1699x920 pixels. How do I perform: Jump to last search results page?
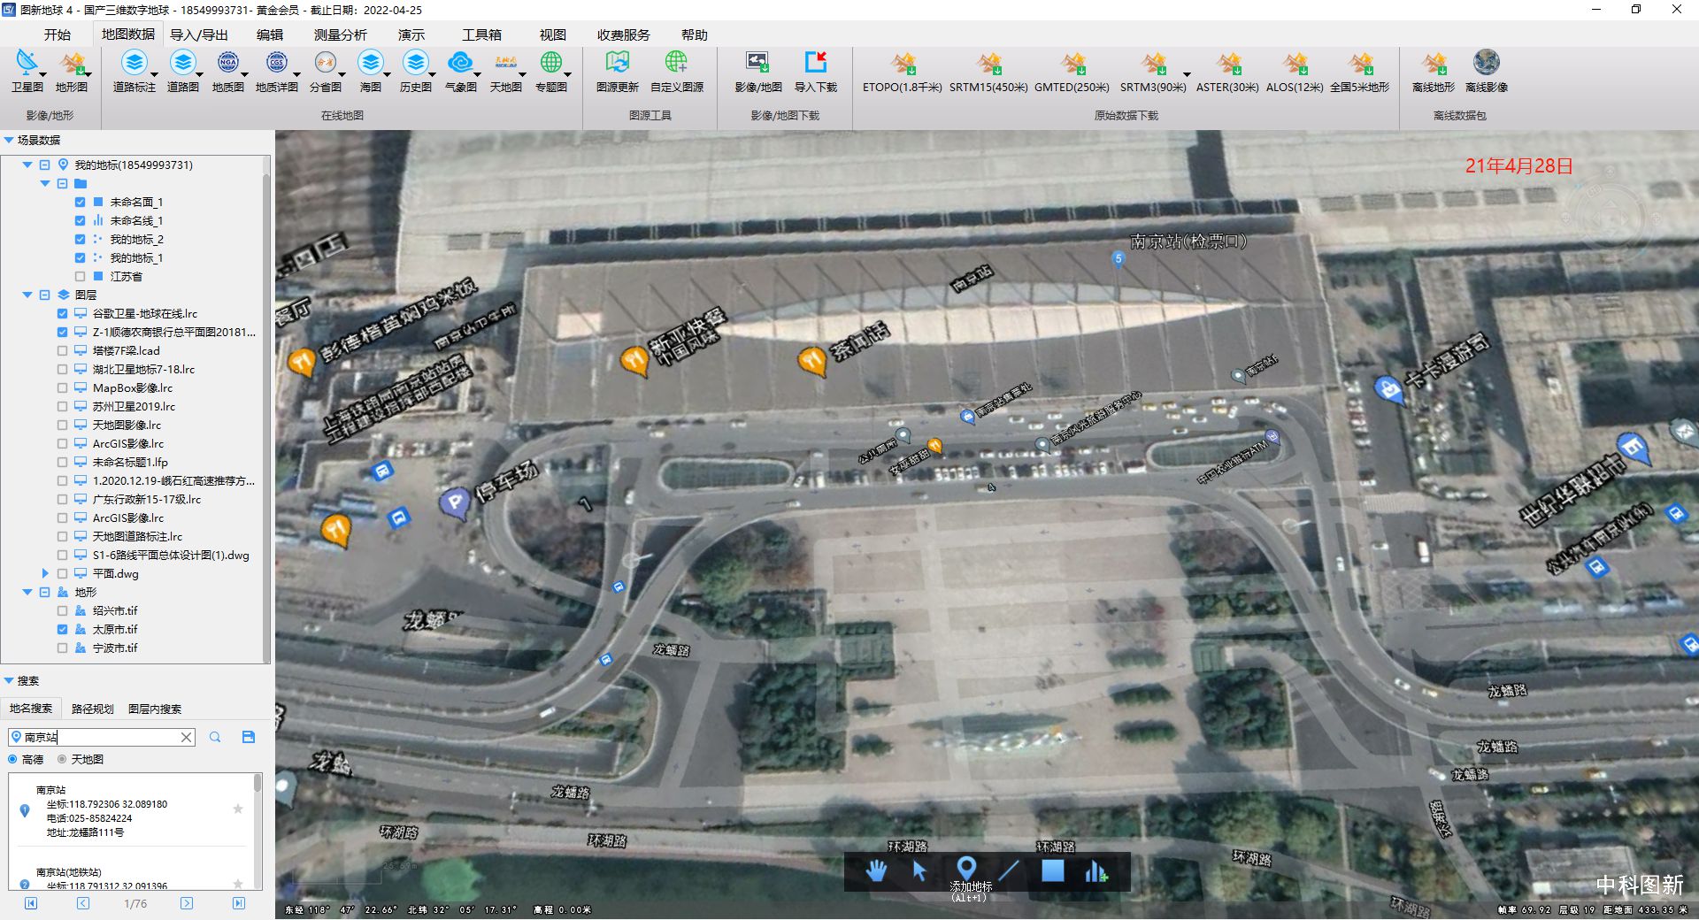[x=239, y=903]
